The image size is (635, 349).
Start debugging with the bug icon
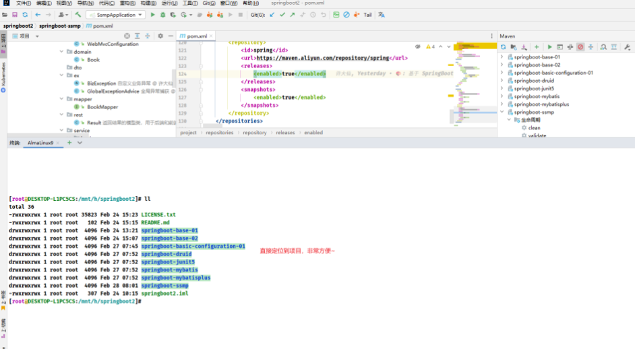[x=162, y=14]
